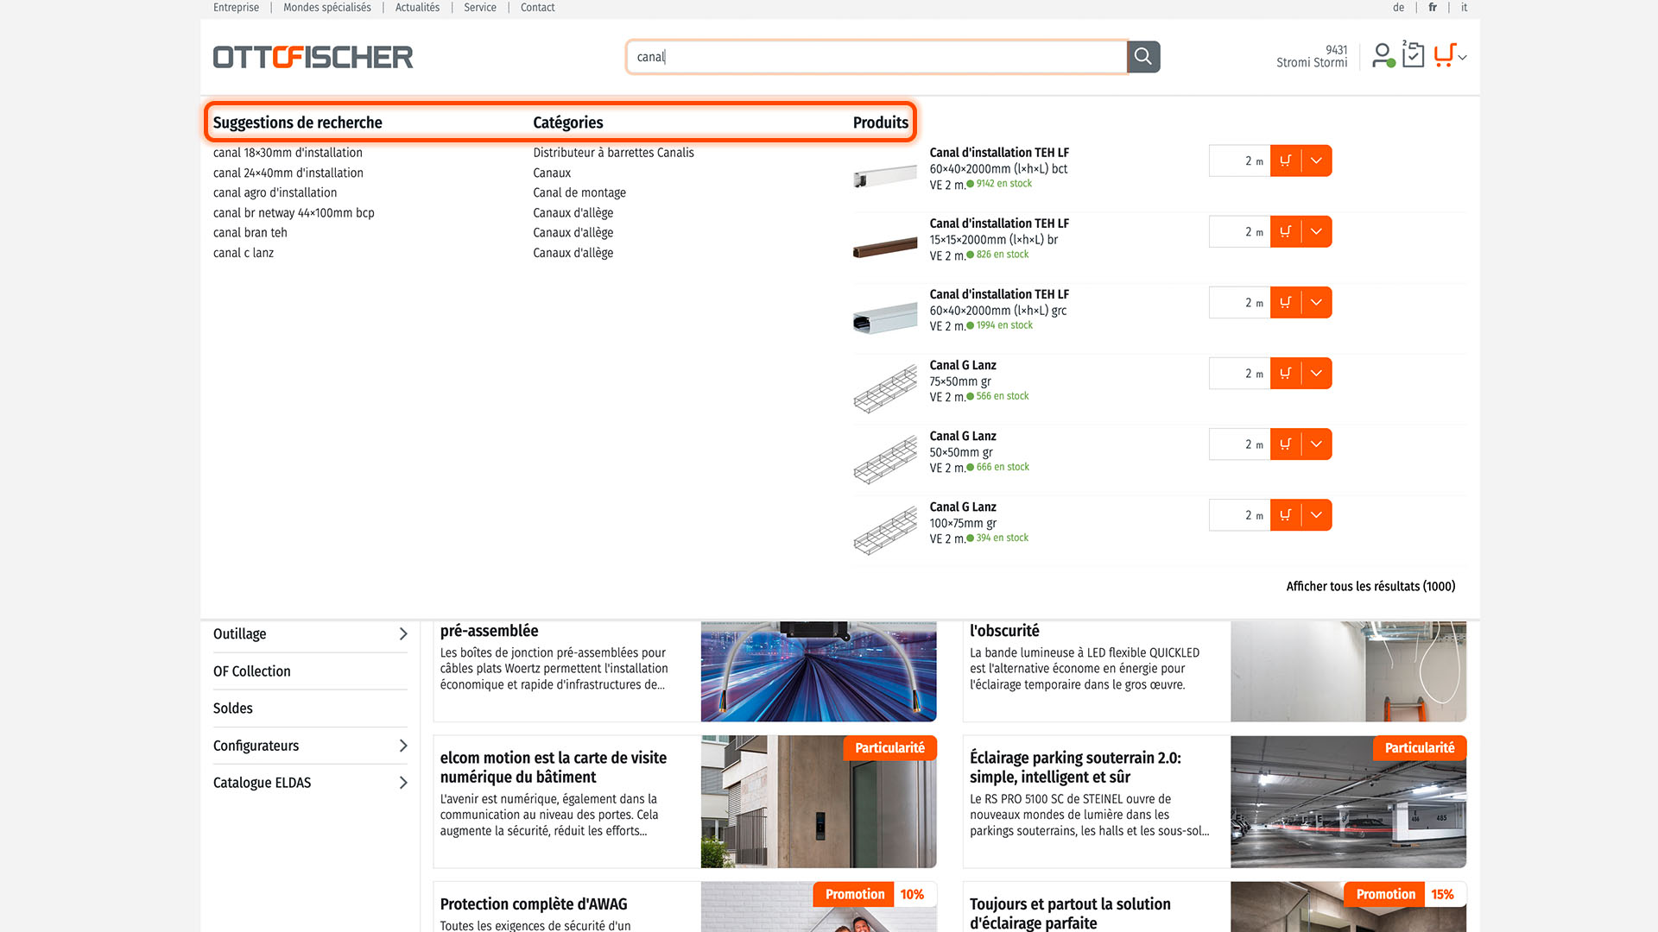The image size is (1658, 932).
Task: Expand cart options for Canal TEH LF bct
Action: tap(1317, 161)
